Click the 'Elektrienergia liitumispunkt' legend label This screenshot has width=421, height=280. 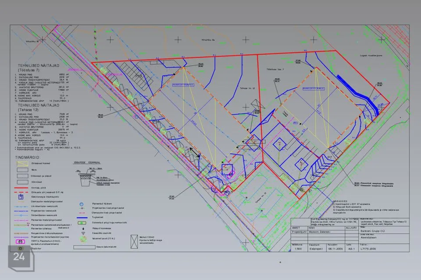(45, 197)
